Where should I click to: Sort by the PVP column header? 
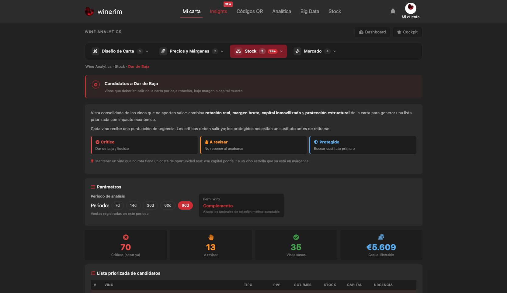(x=277, y=285)
